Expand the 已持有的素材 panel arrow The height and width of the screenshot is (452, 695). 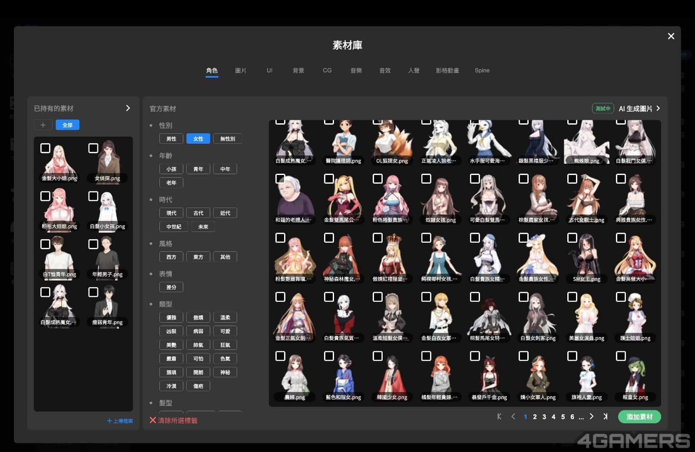click(128, 108)
